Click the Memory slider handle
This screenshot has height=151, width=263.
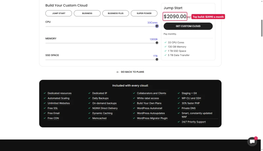point(157,43)
